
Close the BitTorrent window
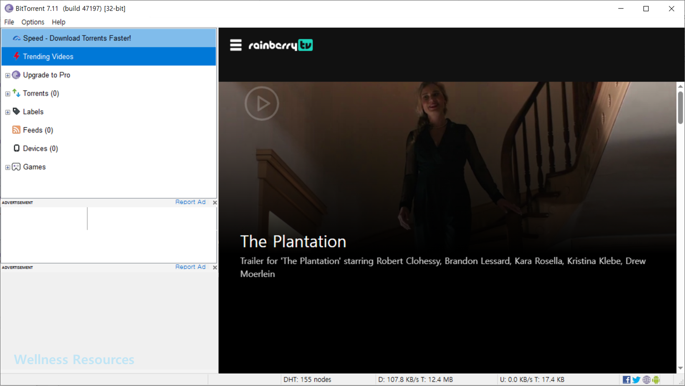671,9
